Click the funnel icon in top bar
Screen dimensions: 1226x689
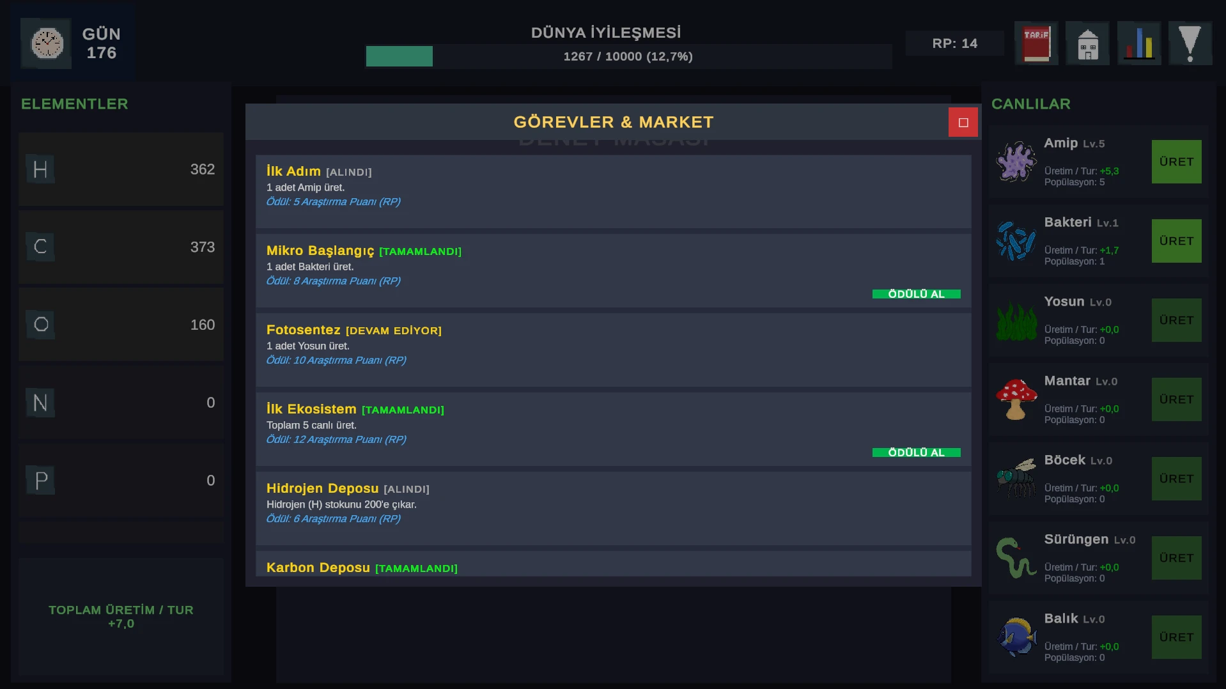point(1190,43)
